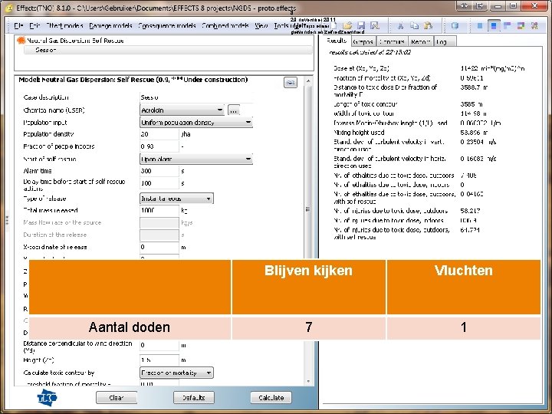Click the Population density input field
Screen dimensions: 552x414
[159, 134]
